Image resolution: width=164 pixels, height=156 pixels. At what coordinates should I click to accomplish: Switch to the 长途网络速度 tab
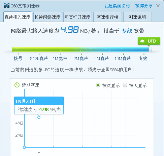point(47,17)
